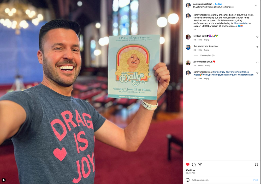This screenshot has height=184, width=261.
Task: Like the_donnyboy's comment with heart
Action: [257, 47]
